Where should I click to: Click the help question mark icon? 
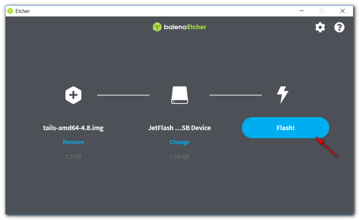339,27
